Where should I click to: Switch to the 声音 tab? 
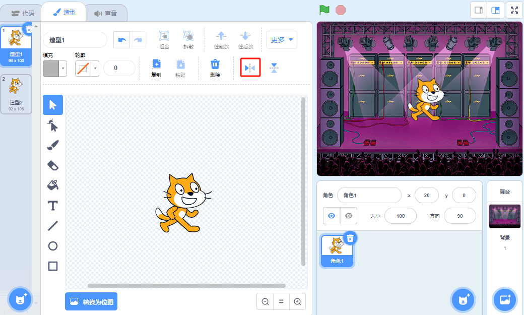tap(106, 13)
